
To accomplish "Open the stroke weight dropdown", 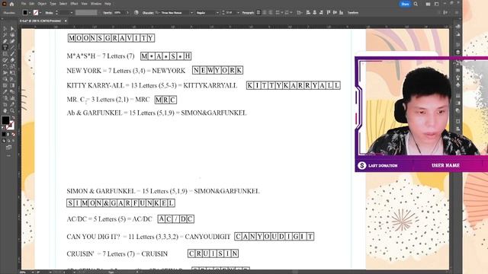I will [x=72, y=13].
